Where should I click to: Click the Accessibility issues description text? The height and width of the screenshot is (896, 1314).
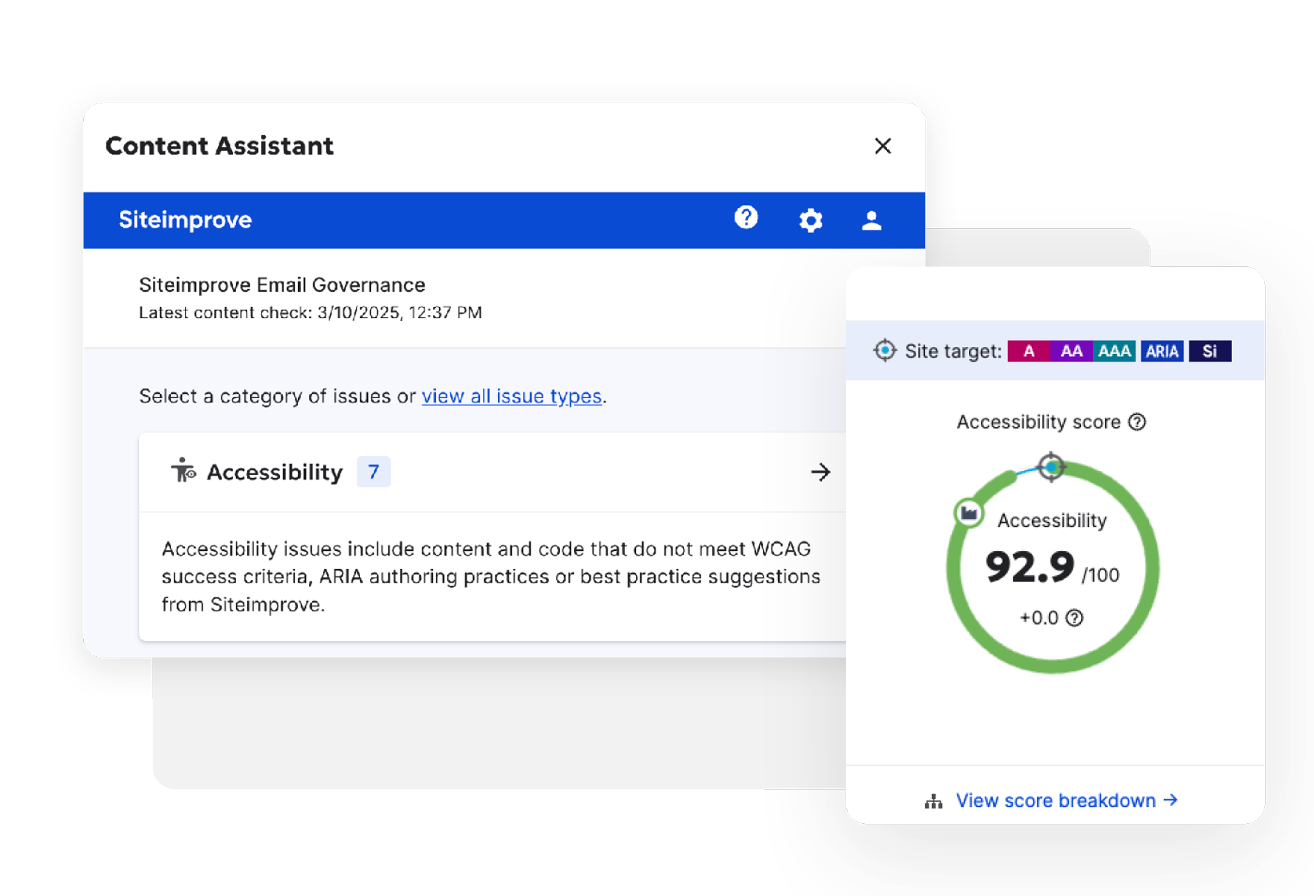coord(491,576)
